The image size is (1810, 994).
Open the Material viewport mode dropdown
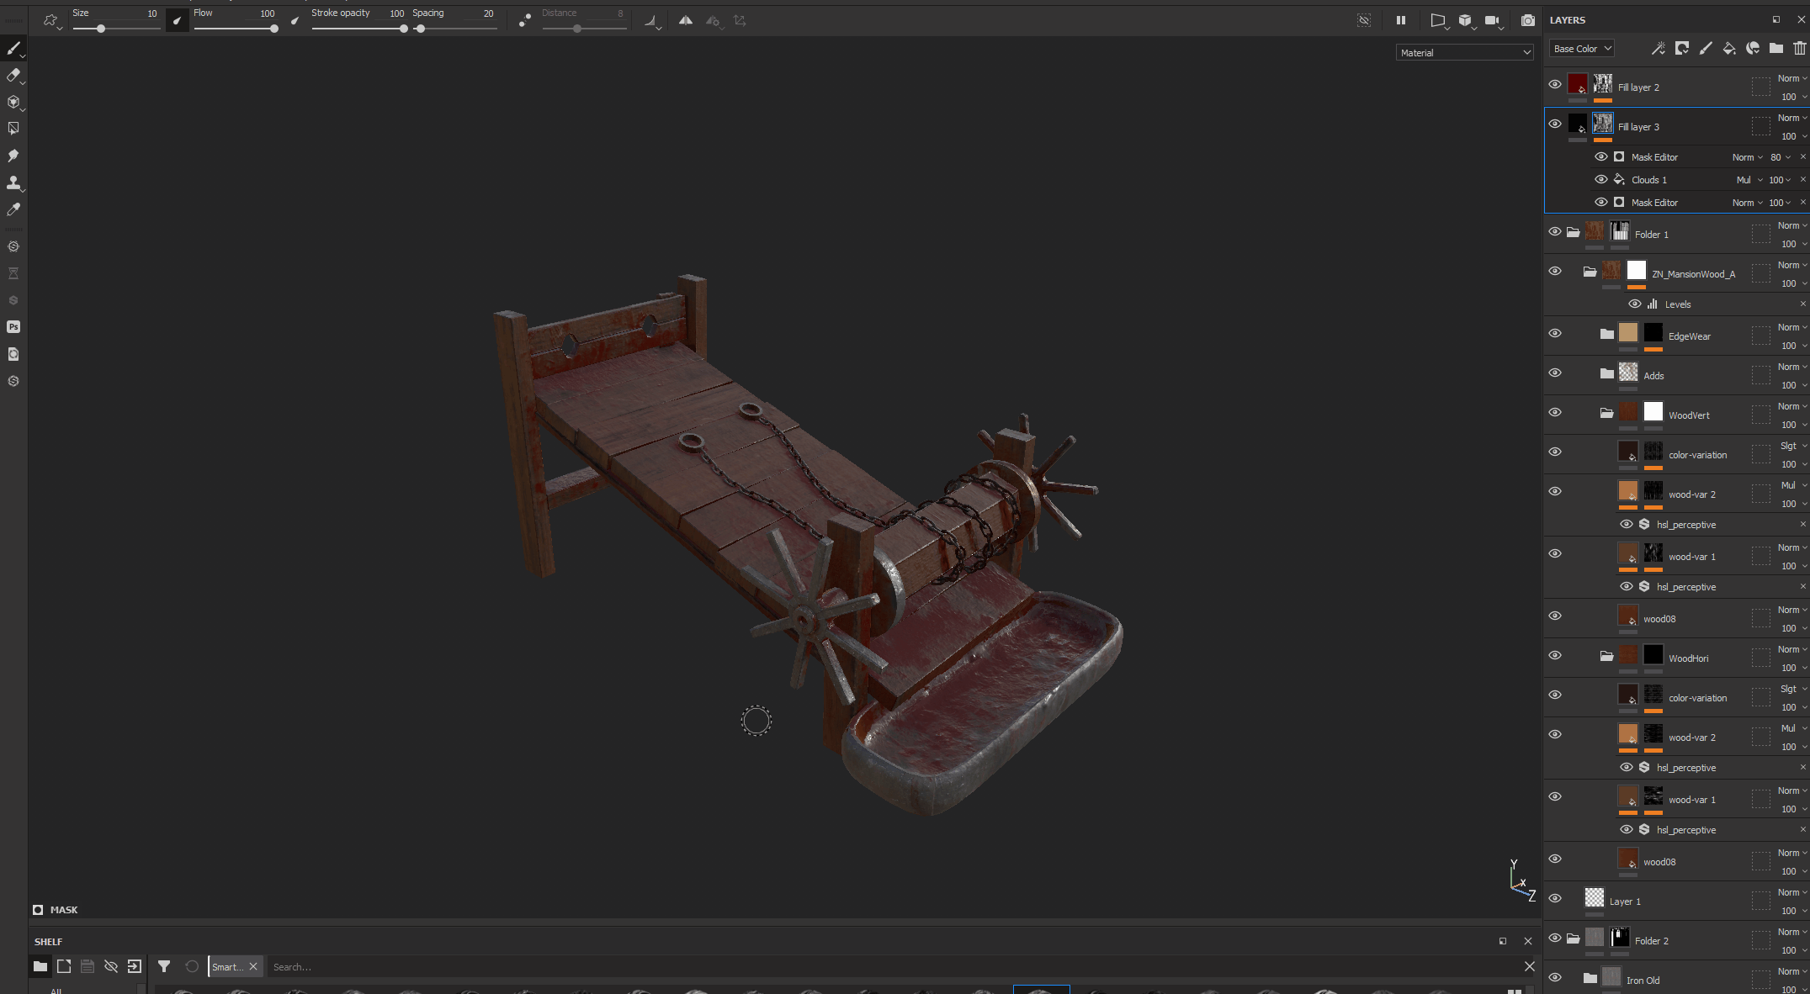[1465, 53]
